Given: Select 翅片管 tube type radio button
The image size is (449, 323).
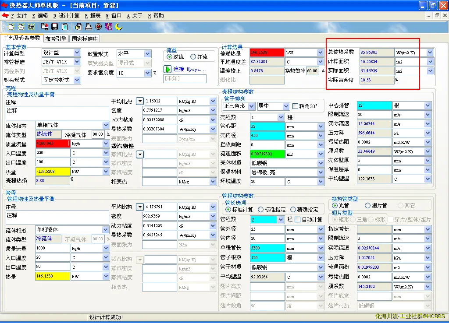Looking at the screenshot, I should tap(367, 206).
